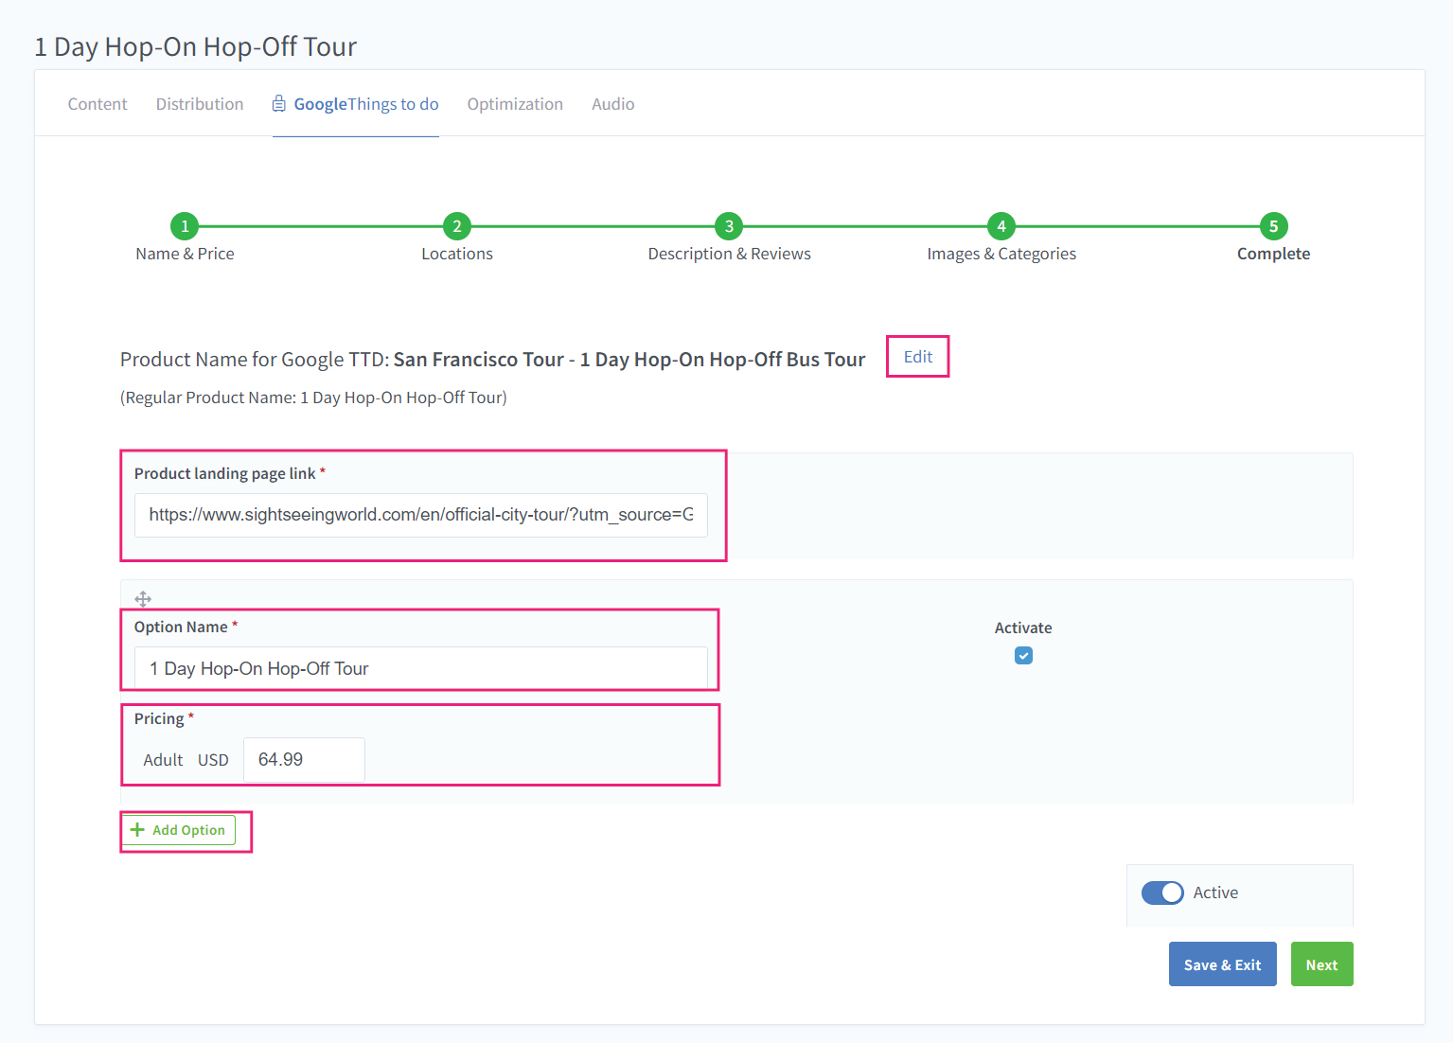This screenshot has height=1043, width=1453.
Task: Focus the Option Name text field
Action: point(420,668)
